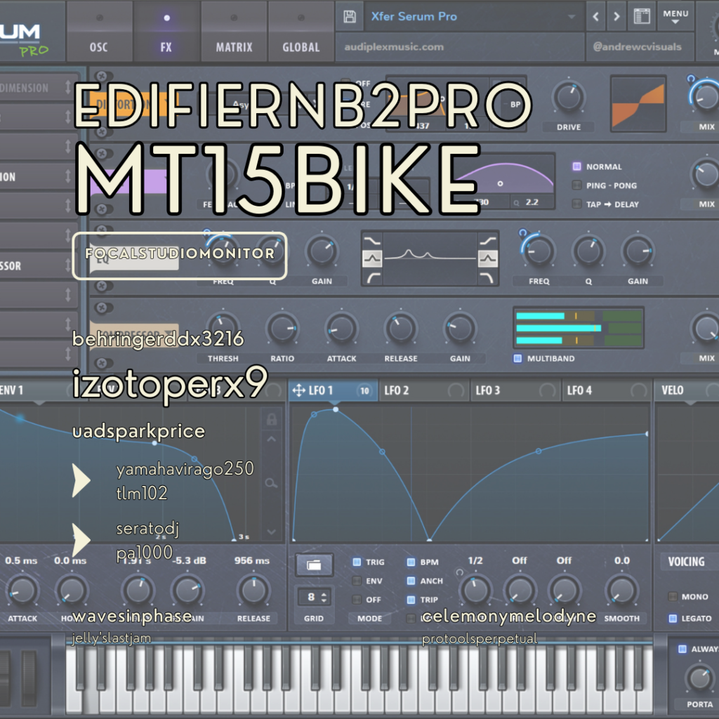The height and width of the screenshot is (719, 719).
Task: Open the LFO shape folder button
Action: point(314,565)
